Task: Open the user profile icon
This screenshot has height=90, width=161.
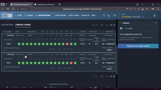Action: click(x=154, y=15)
